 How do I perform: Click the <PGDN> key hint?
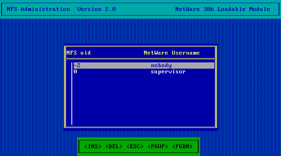(x=182, y=147)
